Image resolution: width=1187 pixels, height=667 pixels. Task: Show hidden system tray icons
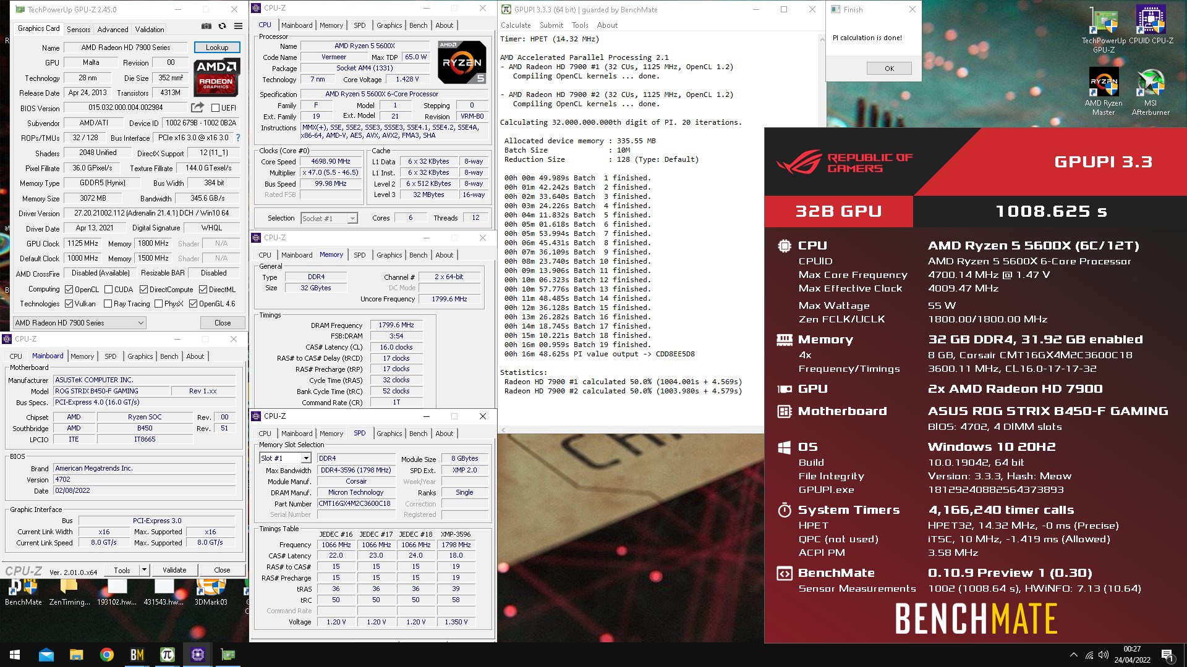click(x=1074, y=655)
